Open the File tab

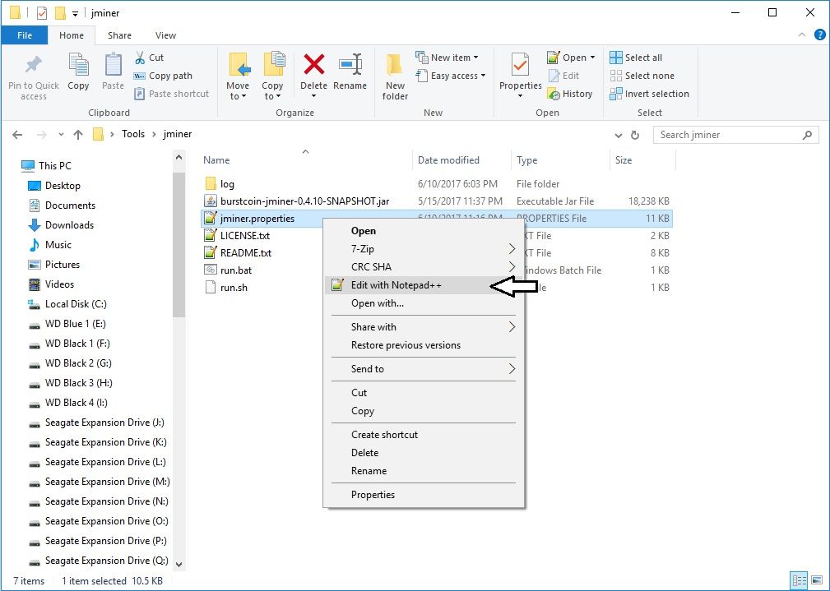click(25, 35)
